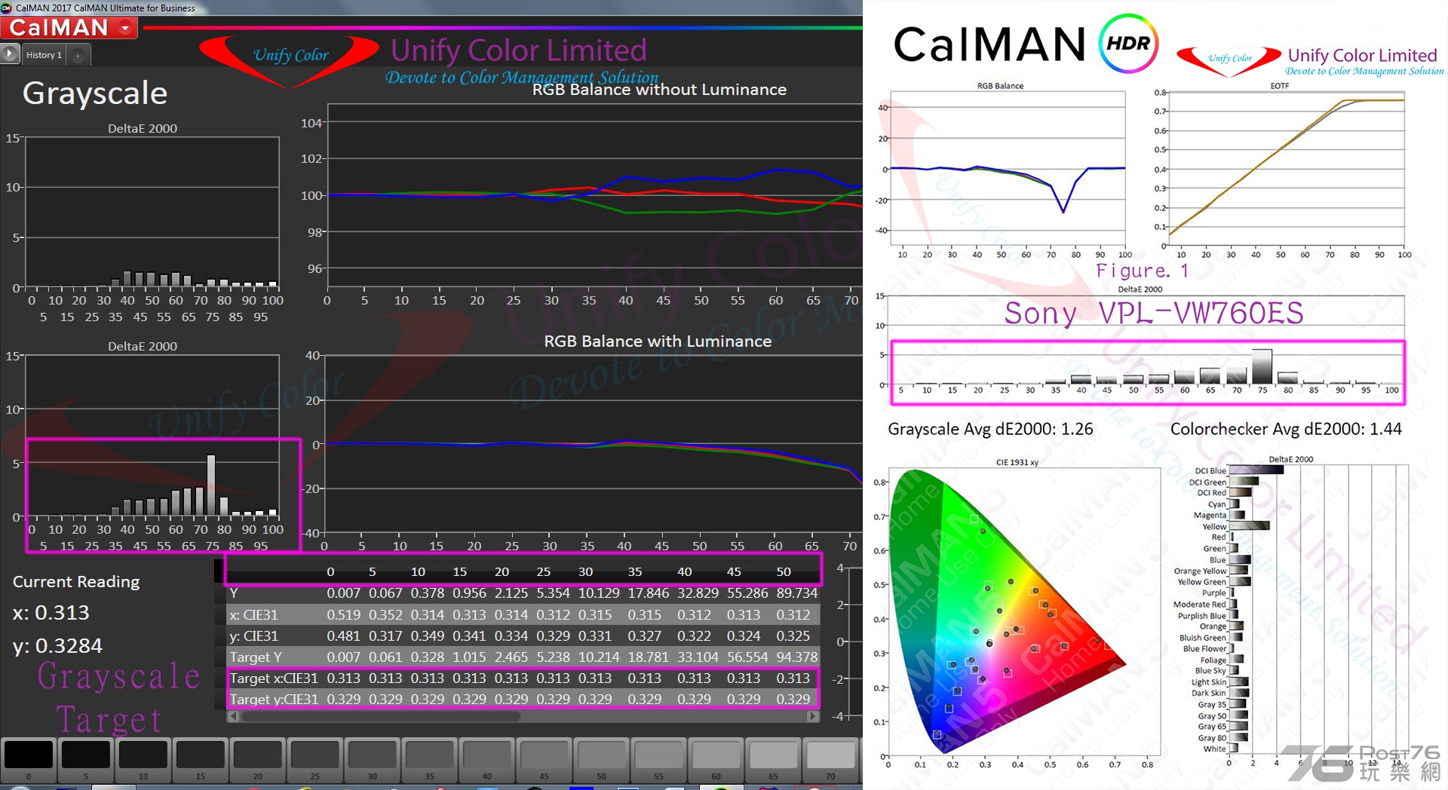Click the Target y:CIE31 row label
Viewport: 1448px width, 790px height.
274,700
